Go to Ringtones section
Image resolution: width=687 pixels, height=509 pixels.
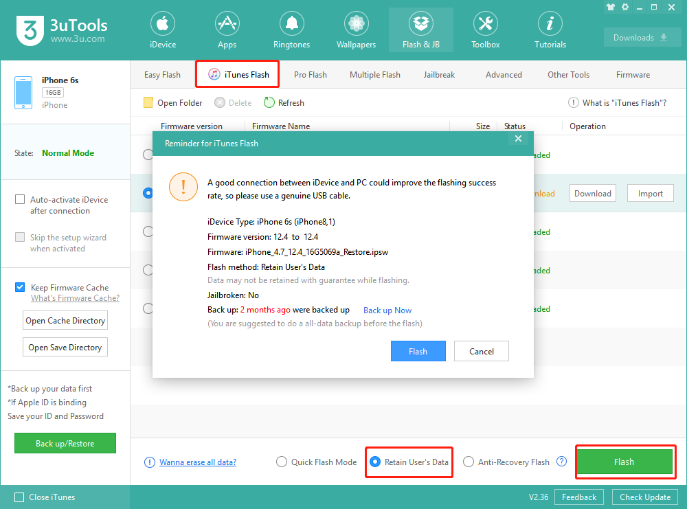[x=291, y=30]
